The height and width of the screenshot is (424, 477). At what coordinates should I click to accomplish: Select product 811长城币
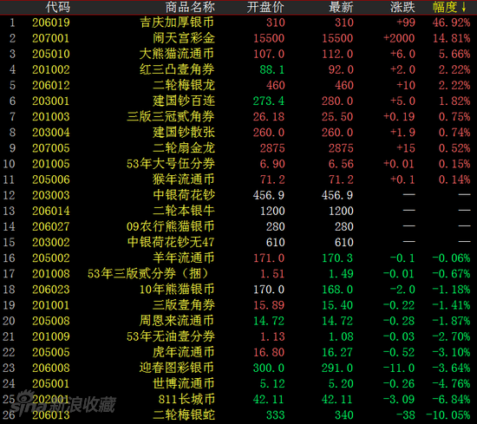186,400
